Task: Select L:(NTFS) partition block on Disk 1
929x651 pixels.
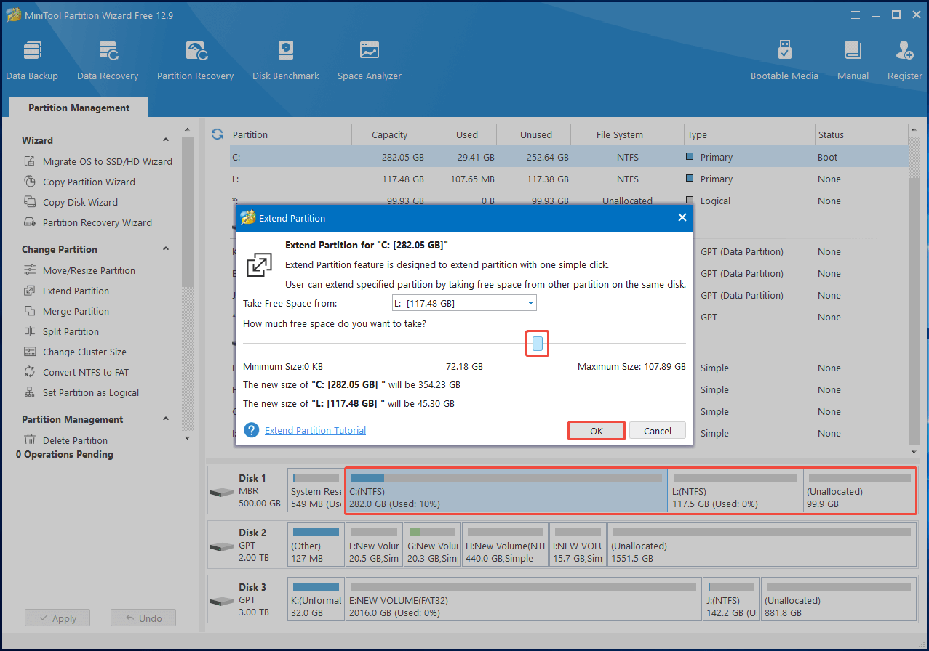Action: [735, 490]
